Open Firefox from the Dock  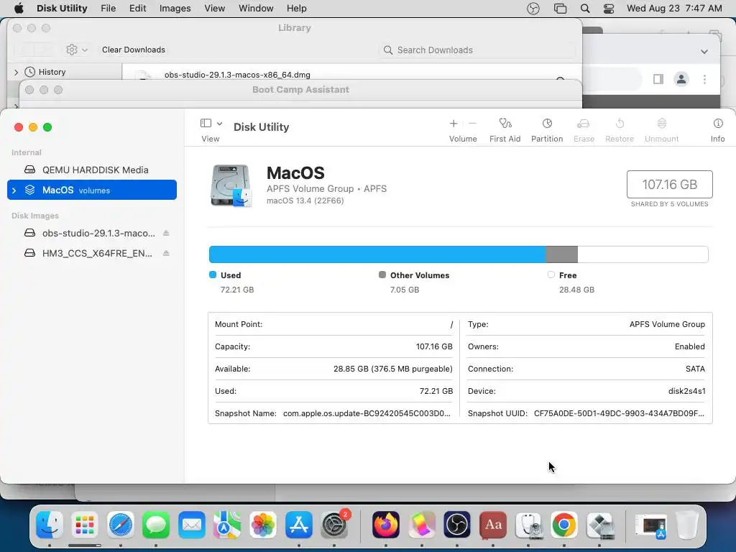[386, 525]
